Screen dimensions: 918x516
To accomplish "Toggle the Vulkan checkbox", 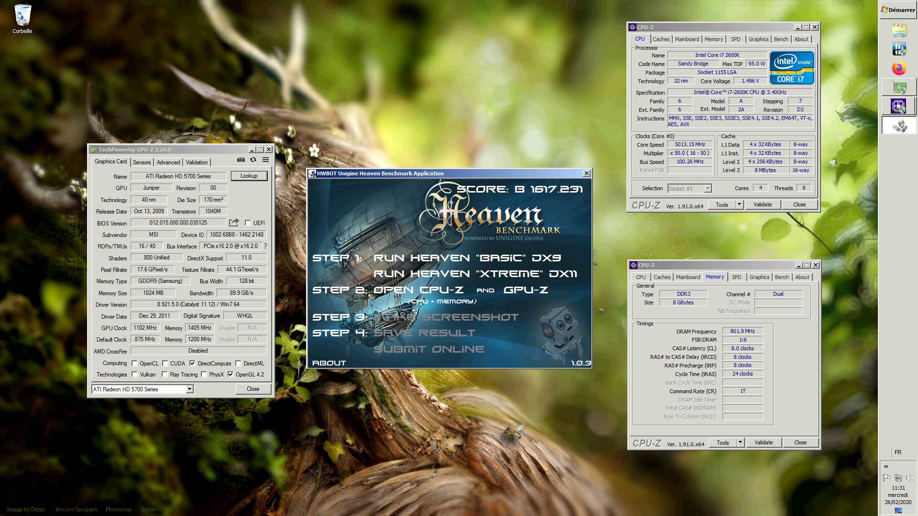I will click(x=134, y=375).
